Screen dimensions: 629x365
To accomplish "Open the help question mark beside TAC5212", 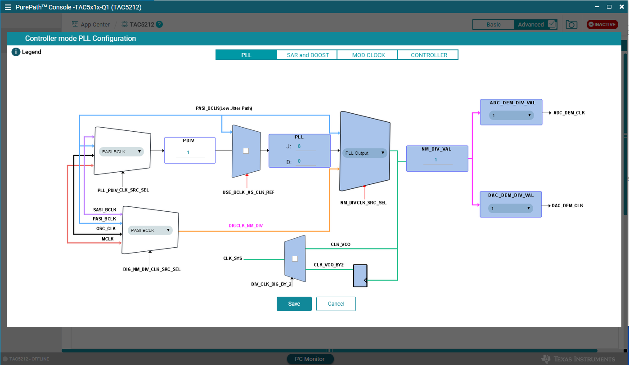I will point(159,24).
